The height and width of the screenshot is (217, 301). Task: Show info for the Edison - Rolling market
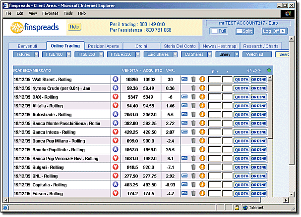[x=202, y=194]
